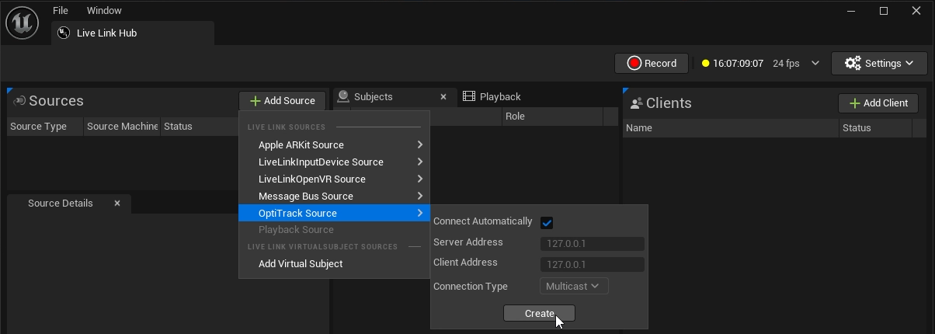The width and height of the screenshot is (935, 334).
Task: Close the Subjects tab
Action: [x=443, y=97]
